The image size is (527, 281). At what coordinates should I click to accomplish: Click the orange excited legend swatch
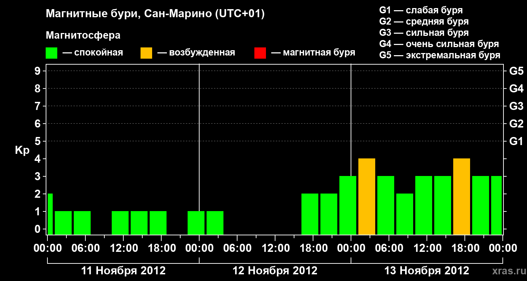[x=147, y=53]
